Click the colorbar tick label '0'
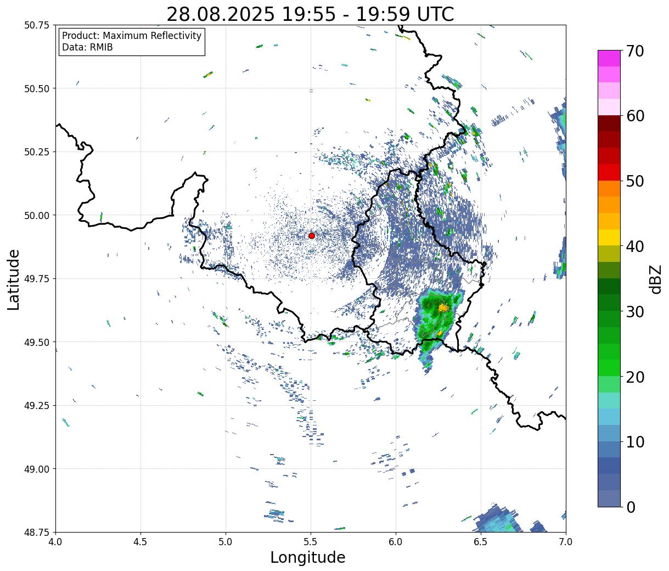The width and height of the screenshot is (669, 571). (630, 507)
